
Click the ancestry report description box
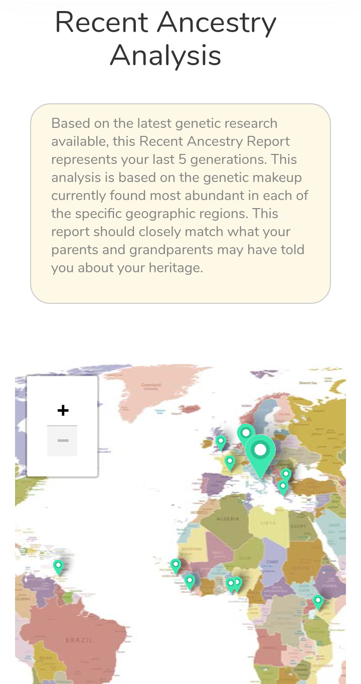(180, 204)
